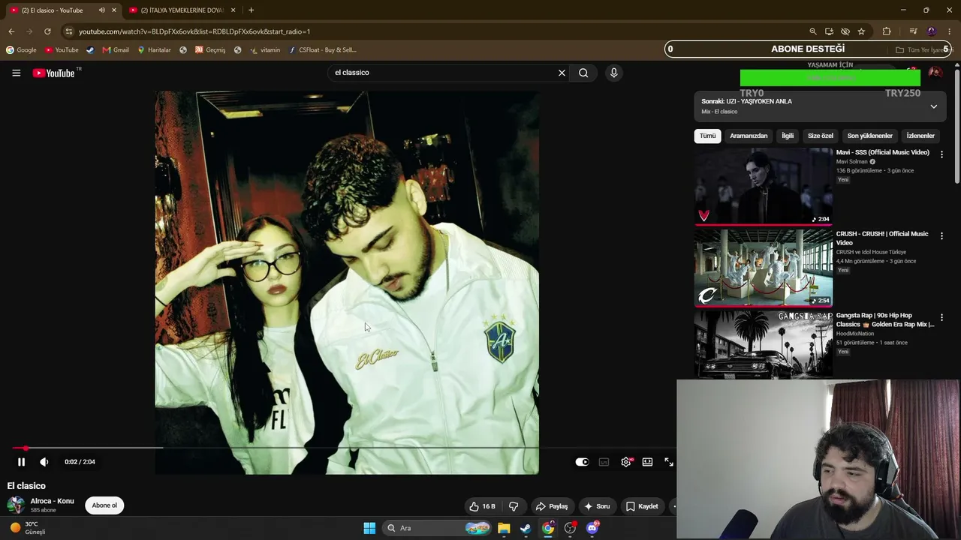961x540 pixels.
Task: Select the İlgili filter chip
Action: [788, 136]
